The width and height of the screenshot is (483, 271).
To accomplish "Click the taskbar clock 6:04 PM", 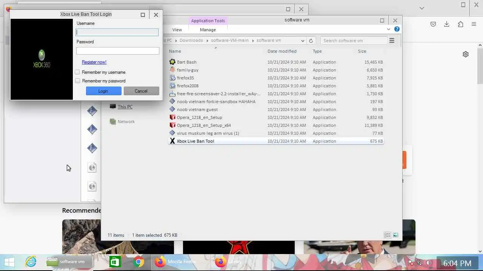I will click(x=457, y=263).
